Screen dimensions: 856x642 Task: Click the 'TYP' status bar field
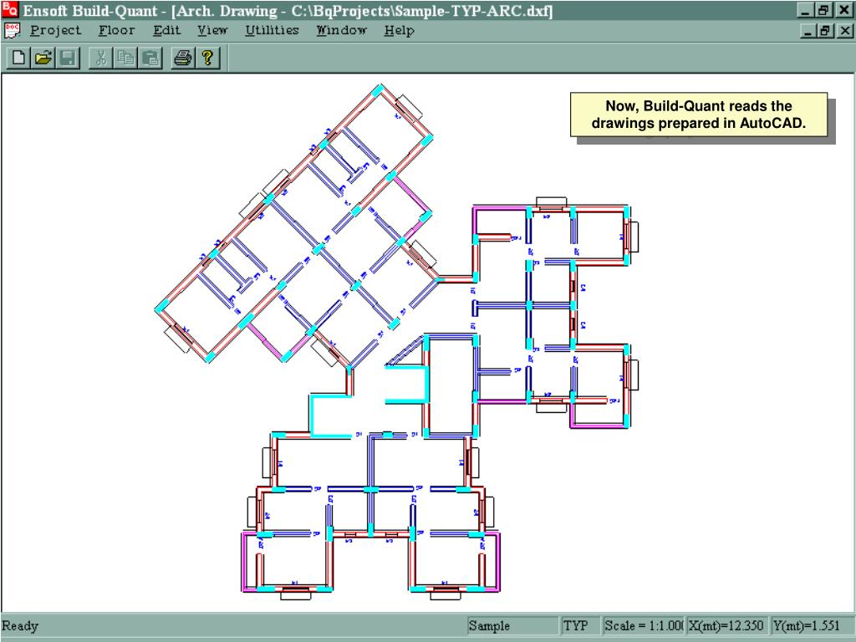[x=580, y=625]
